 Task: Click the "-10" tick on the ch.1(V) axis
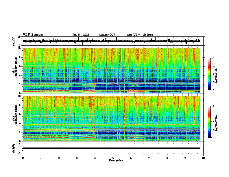(19, 46)
